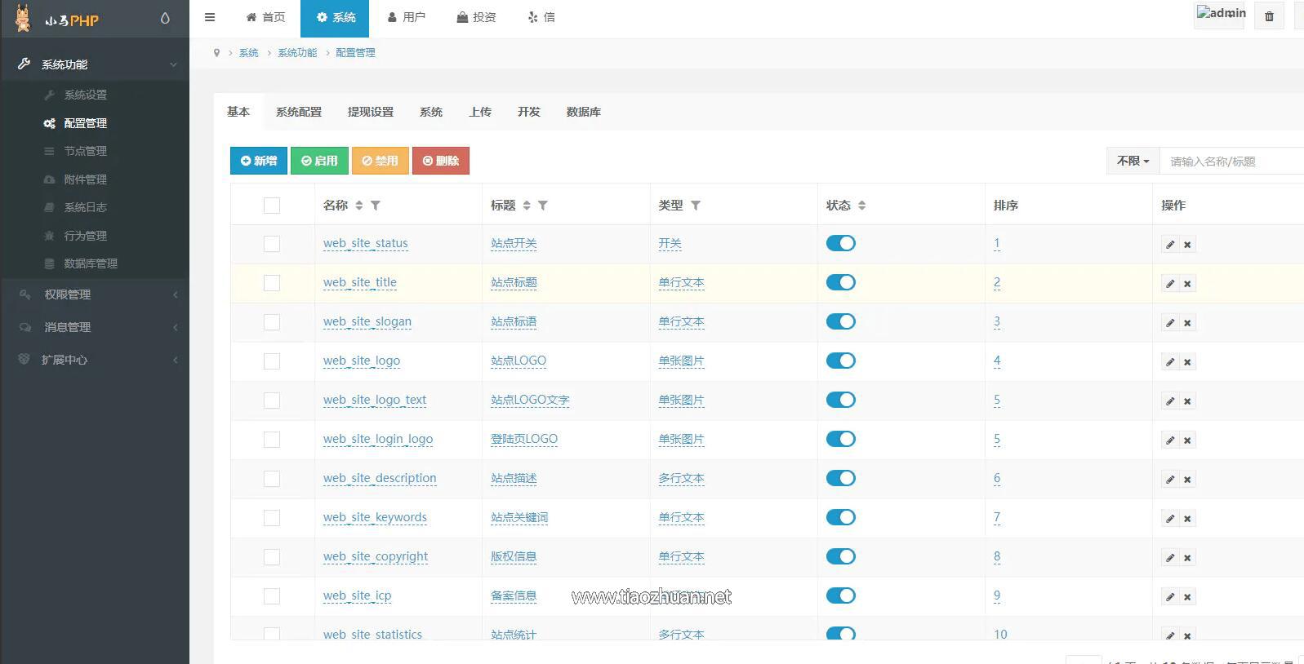The image size is (1304, 664).
Task: Open the web_site_copyright name link
Action: pos(375,556)
